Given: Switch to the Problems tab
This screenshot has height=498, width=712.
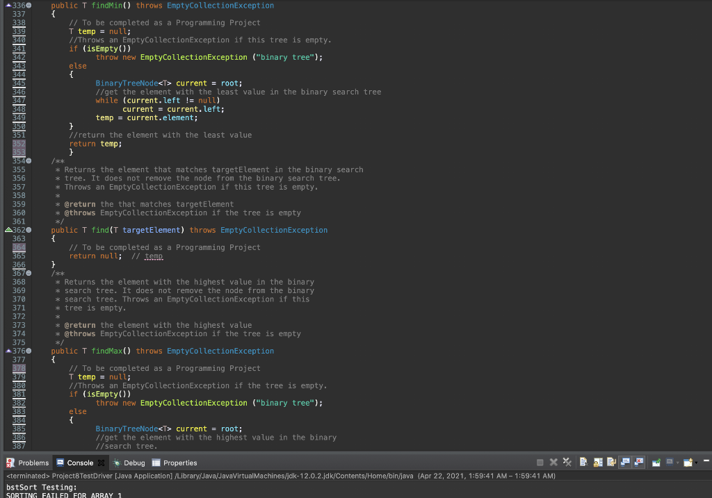Looking at the screenshot, I should (x=28, y=463).
